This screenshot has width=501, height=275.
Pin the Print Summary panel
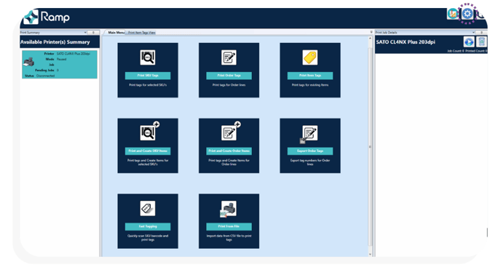93,32
